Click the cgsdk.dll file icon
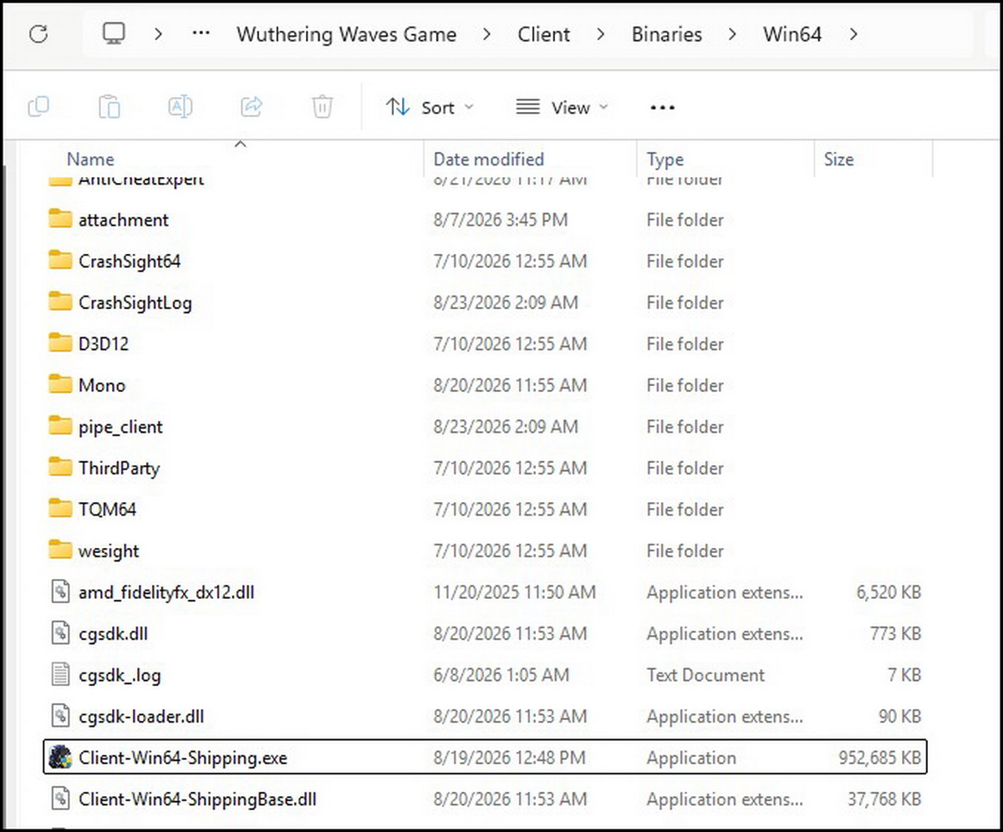 point(60,633)
